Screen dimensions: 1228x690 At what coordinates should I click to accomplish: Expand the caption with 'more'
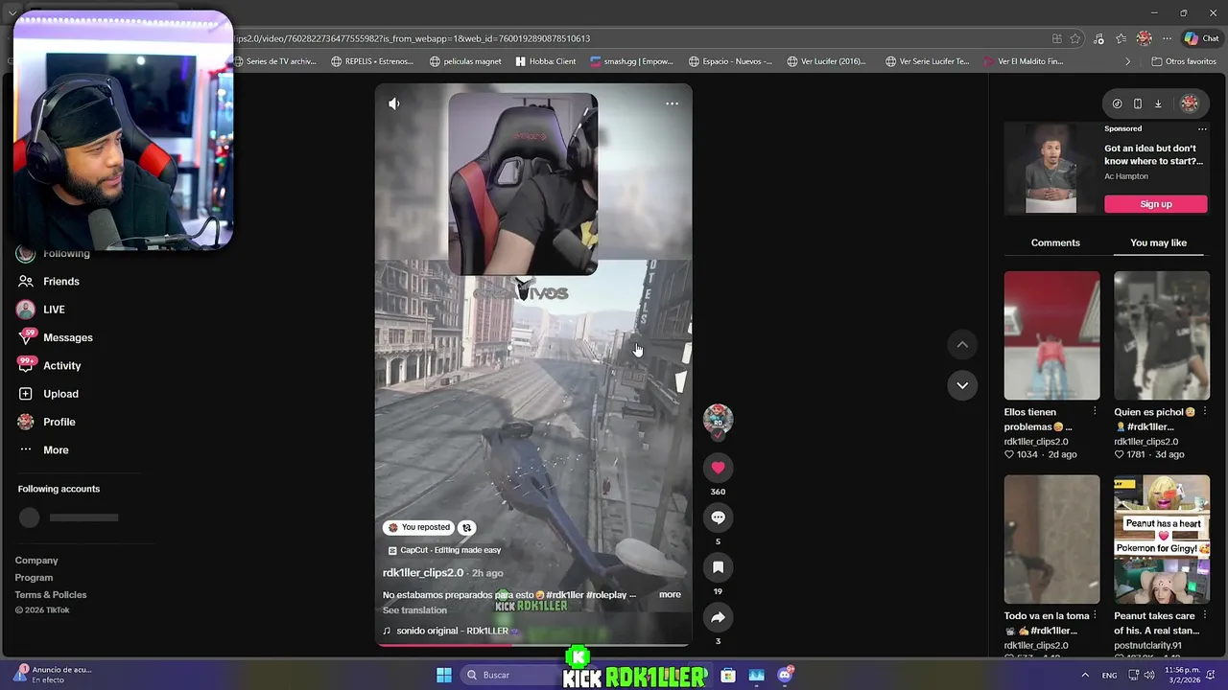pos(670,594)
